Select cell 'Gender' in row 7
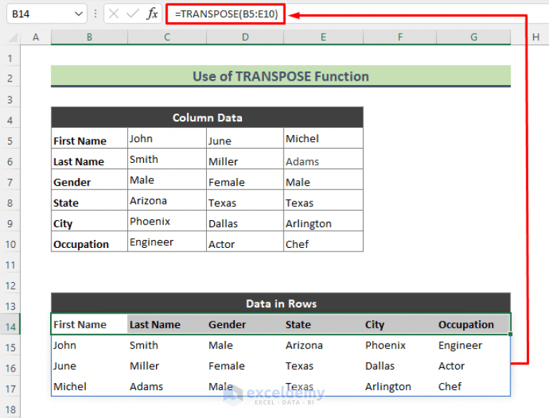The height and width of the screenshot is (418, 549). point(89,179)
